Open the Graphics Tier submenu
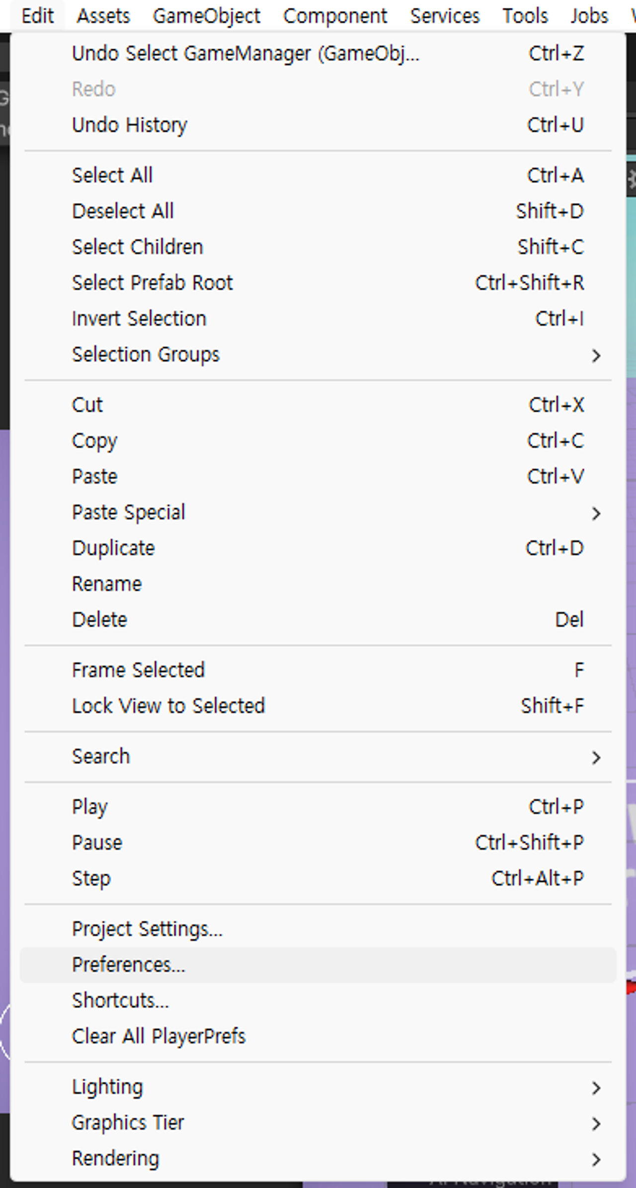This screenshot has height=1188, width=636. 318,1123
